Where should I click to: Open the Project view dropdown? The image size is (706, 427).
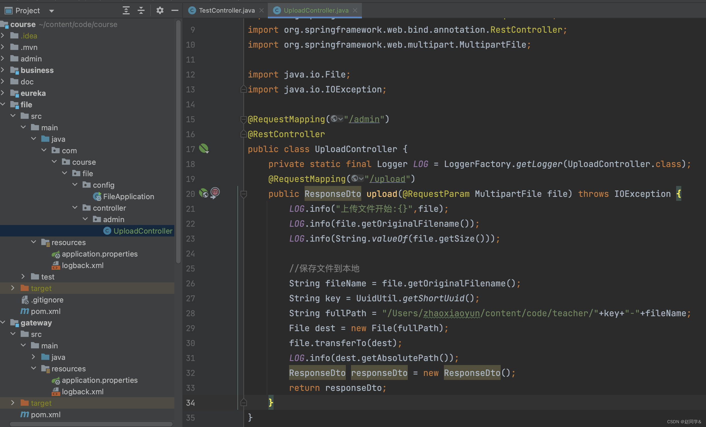coord(52,11)
